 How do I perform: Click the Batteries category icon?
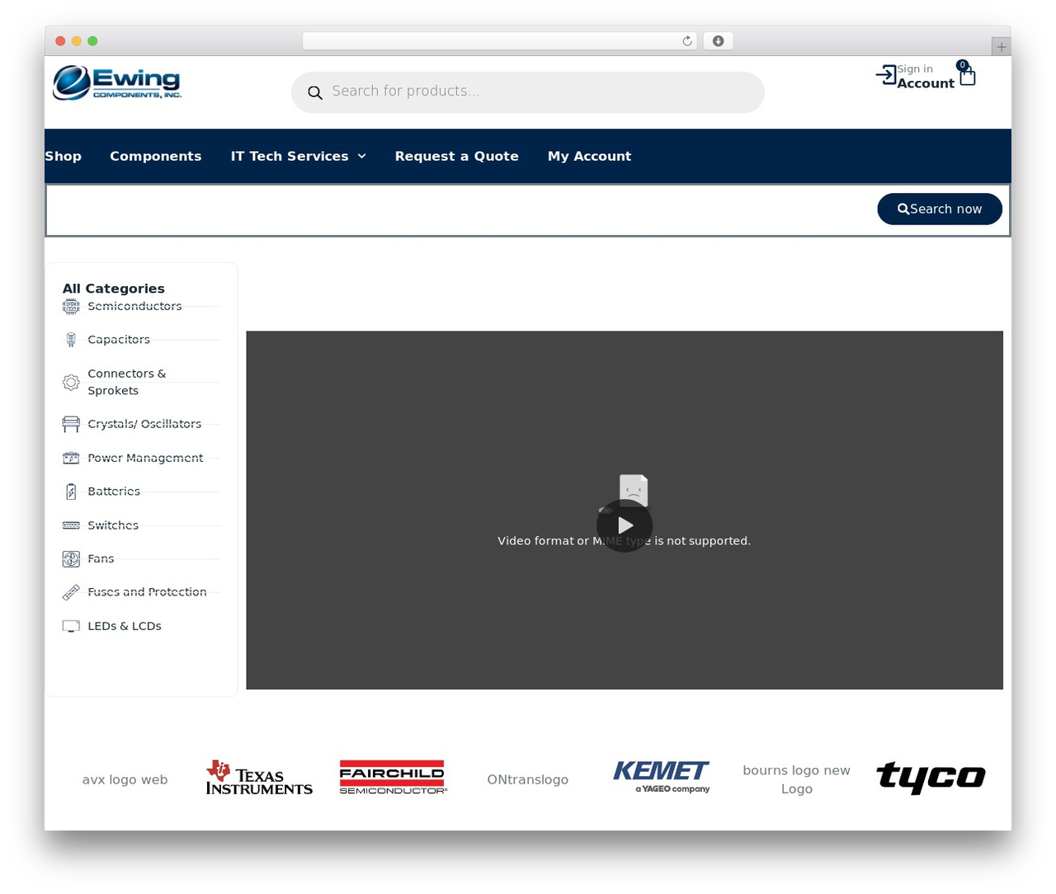pos(71,492)
